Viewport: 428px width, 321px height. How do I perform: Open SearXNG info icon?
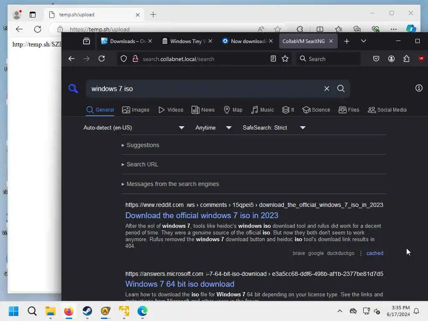419,88
